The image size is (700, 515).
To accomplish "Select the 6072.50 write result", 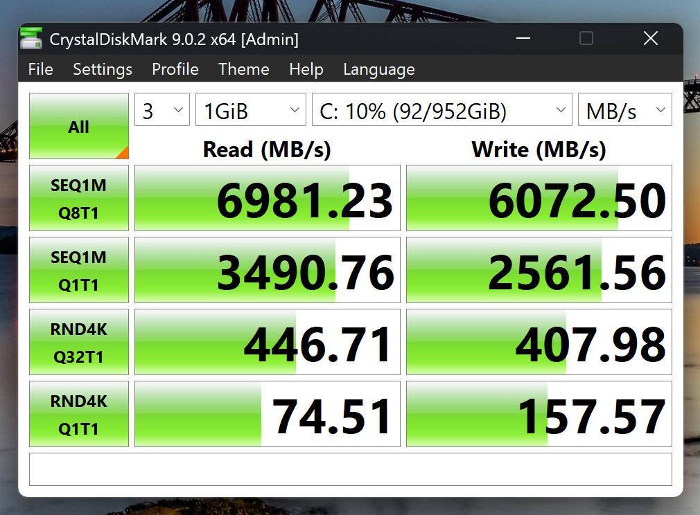I will click(539, 198).
